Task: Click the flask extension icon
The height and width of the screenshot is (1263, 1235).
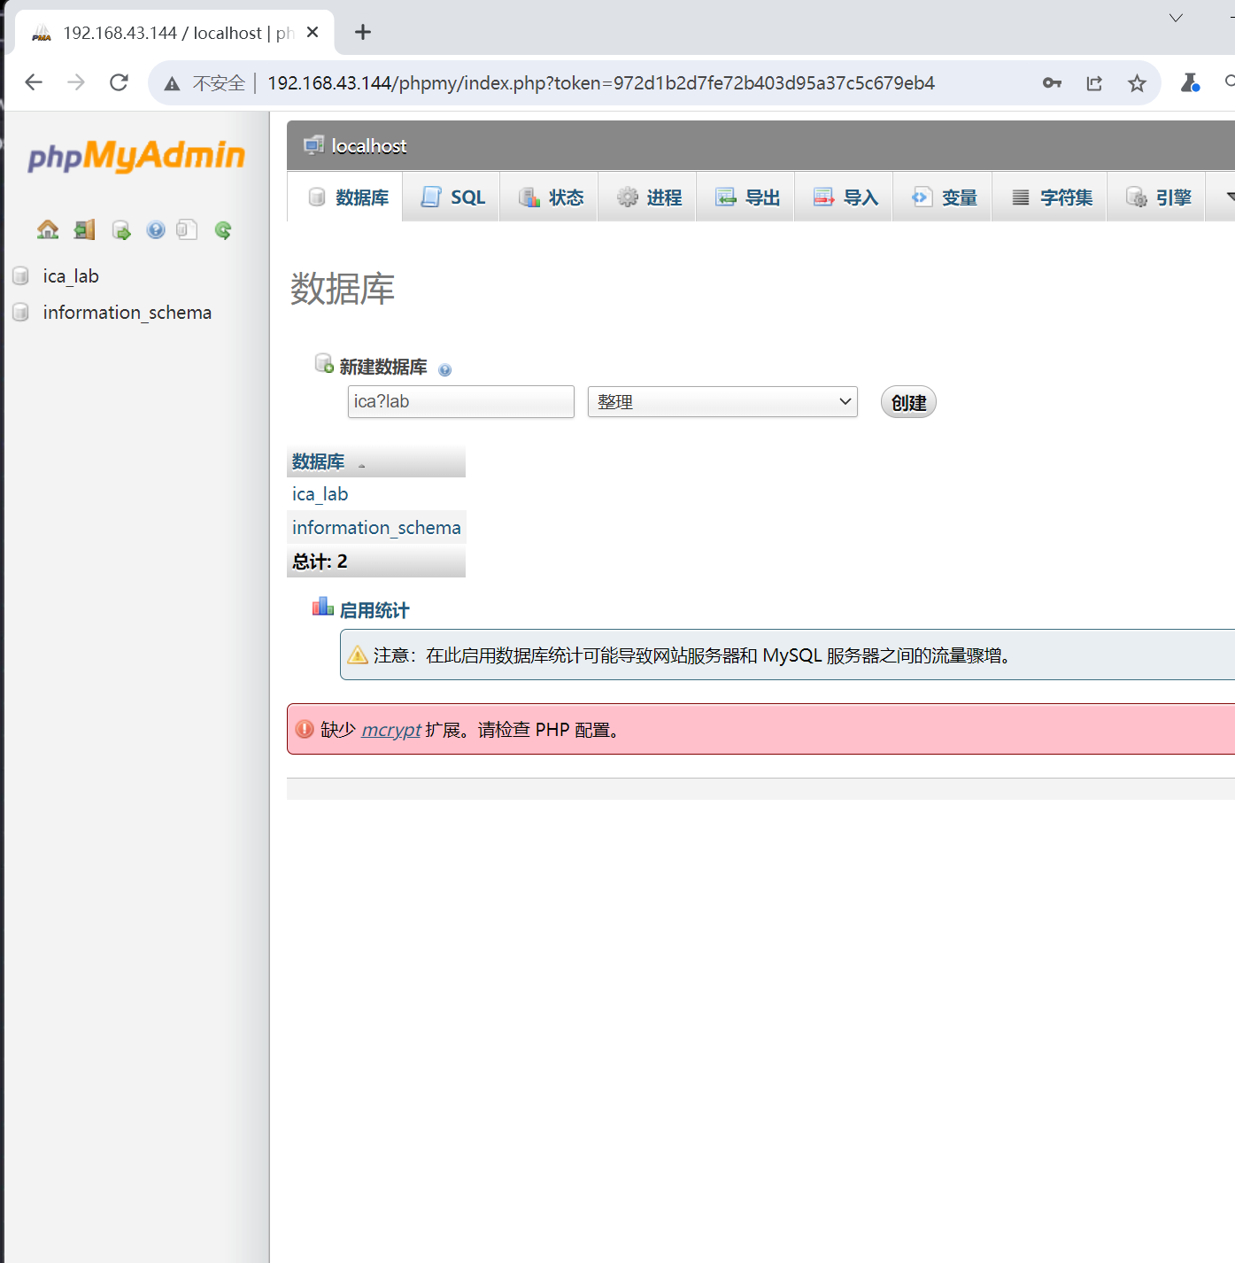Action: click(1191, 82)
